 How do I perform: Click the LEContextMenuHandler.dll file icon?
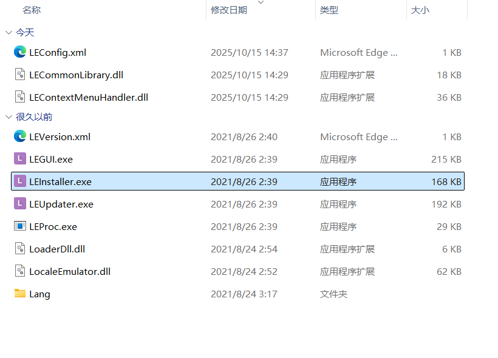pyautogui.click(x=20, y=97)
